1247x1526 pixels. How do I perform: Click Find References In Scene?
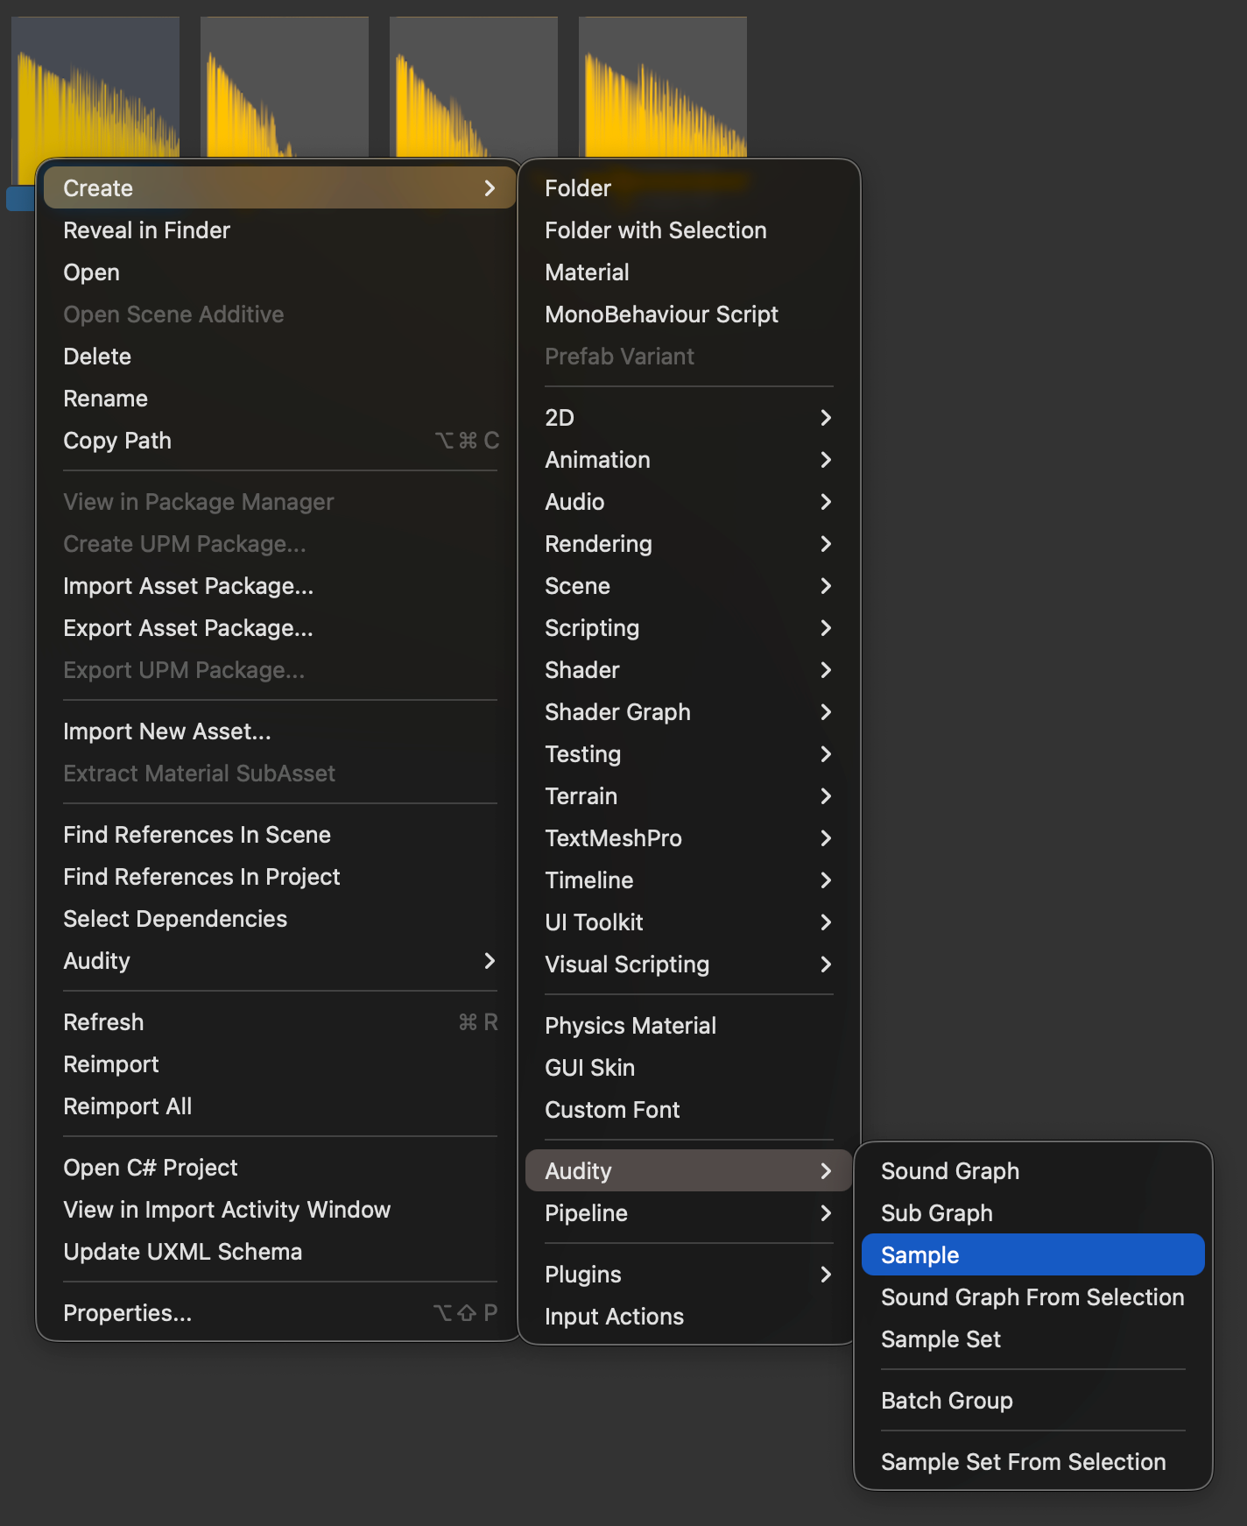pyautogui.click(x=279, y=834)
